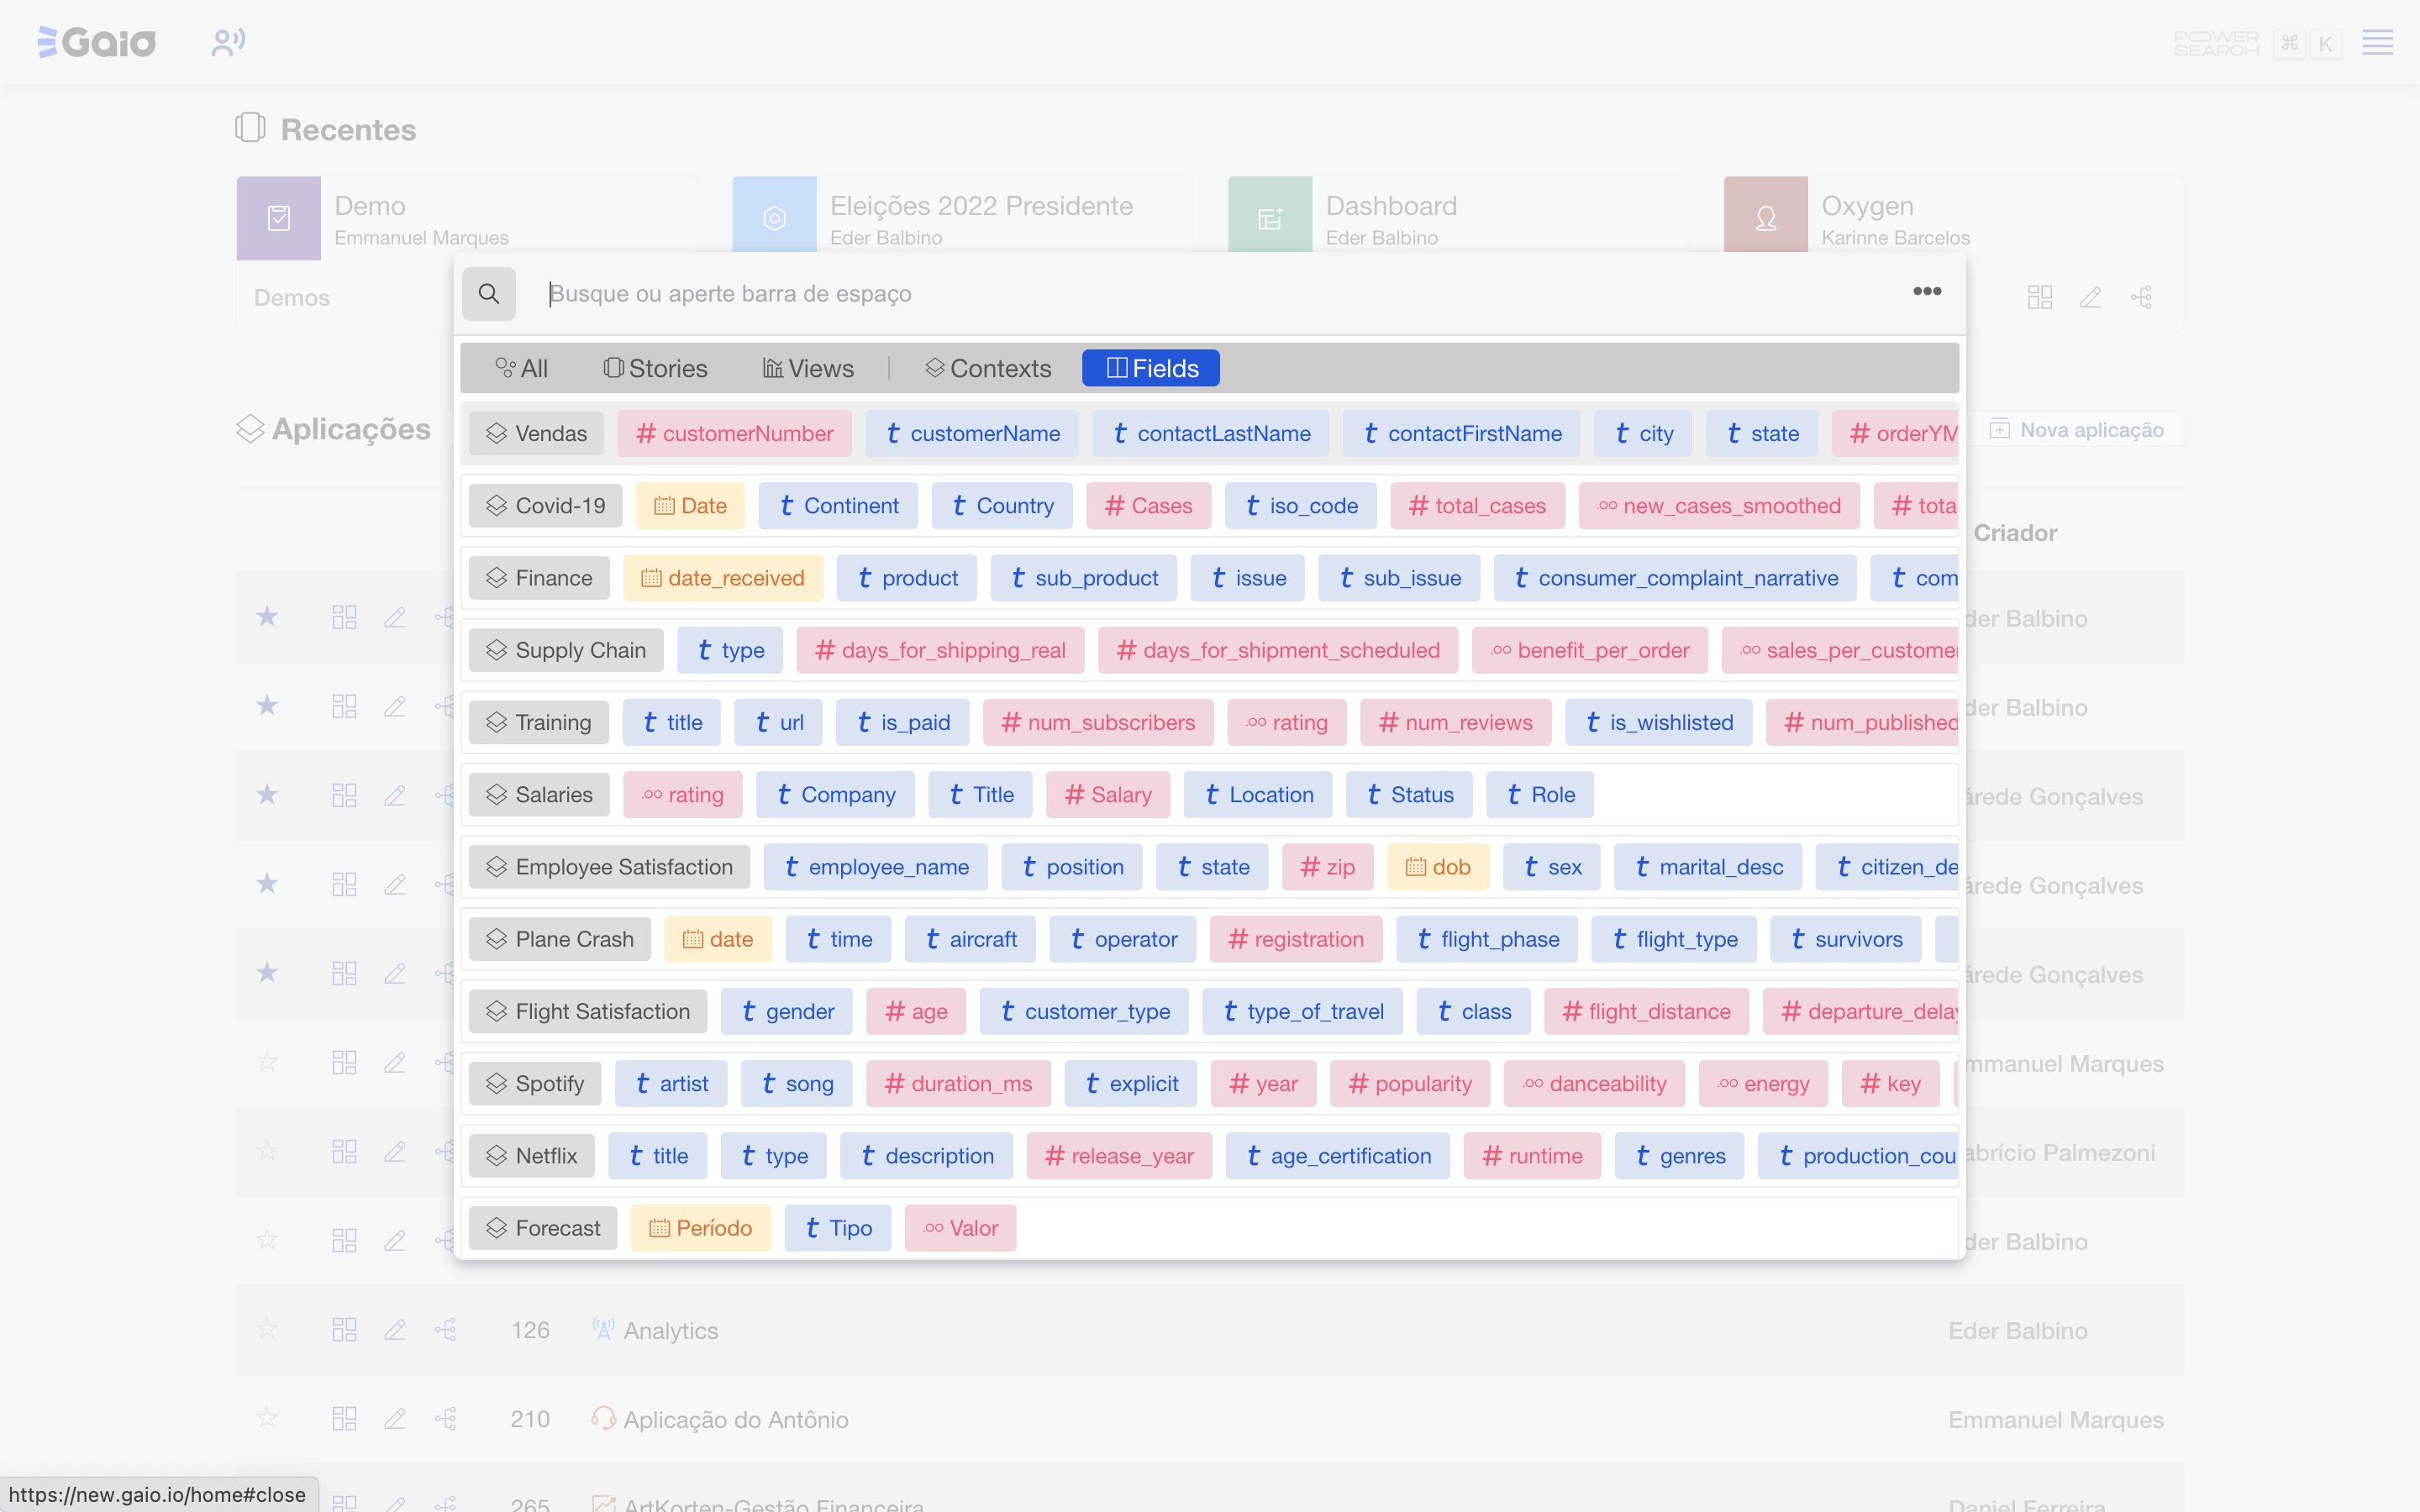Select the Contexts filter tab
The image size is (2420, 1512).
988,368
